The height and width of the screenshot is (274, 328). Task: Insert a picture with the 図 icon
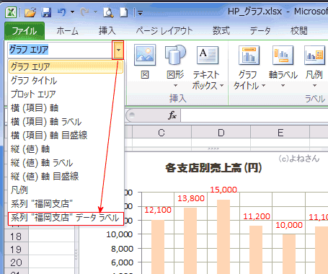pyautogui.click(x=145, y=62)
